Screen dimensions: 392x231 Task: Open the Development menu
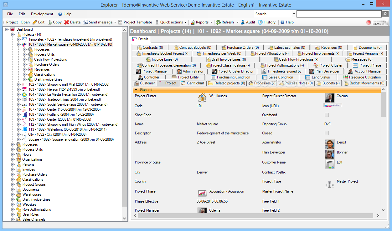(x=42, y=14)
